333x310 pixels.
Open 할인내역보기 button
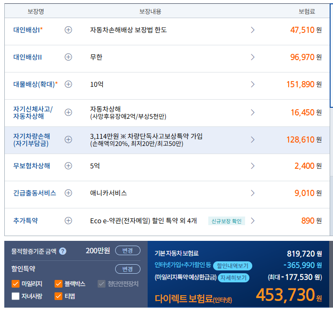point(233,266)
